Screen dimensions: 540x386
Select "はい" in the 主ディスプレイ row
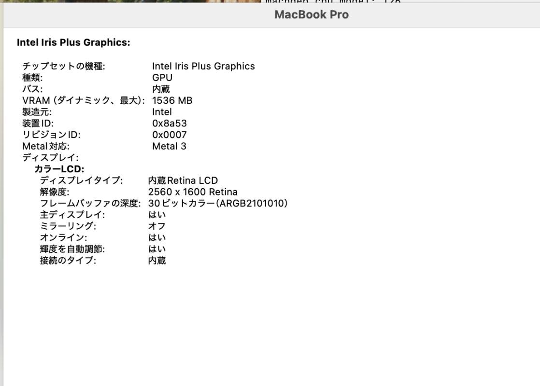[157, 215]
